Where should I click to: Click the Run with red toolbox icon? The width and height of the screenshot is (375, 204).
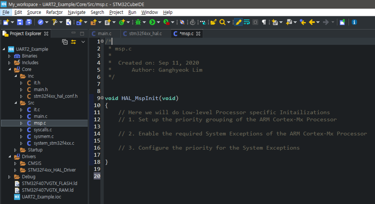166,22
